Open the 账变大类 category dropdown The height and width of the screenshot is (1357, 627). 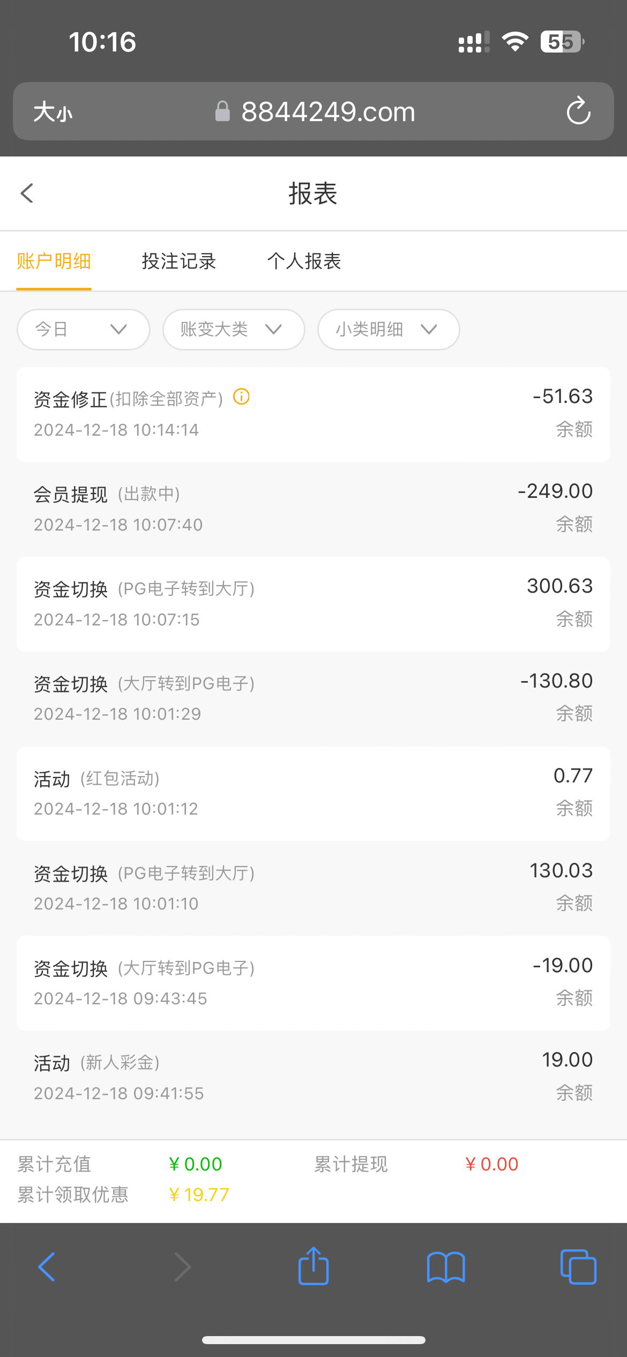point(234,330)
